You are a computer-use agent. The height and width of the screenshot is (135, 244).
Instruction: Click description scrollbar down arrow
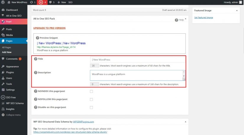point(184,76)
